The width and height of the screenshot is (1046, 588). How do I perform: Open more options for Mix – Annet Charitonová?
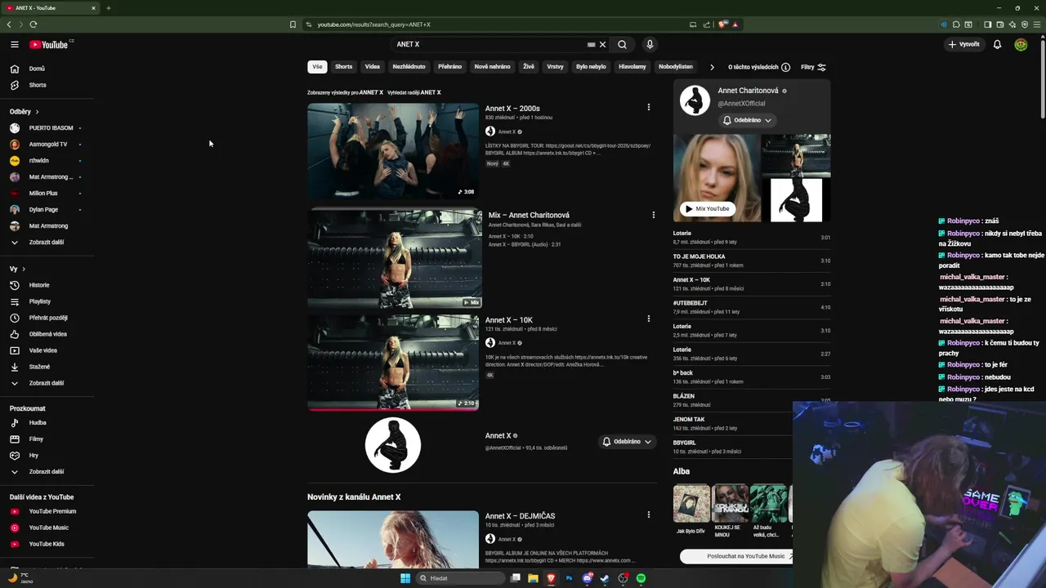click(x=653, y=215)
